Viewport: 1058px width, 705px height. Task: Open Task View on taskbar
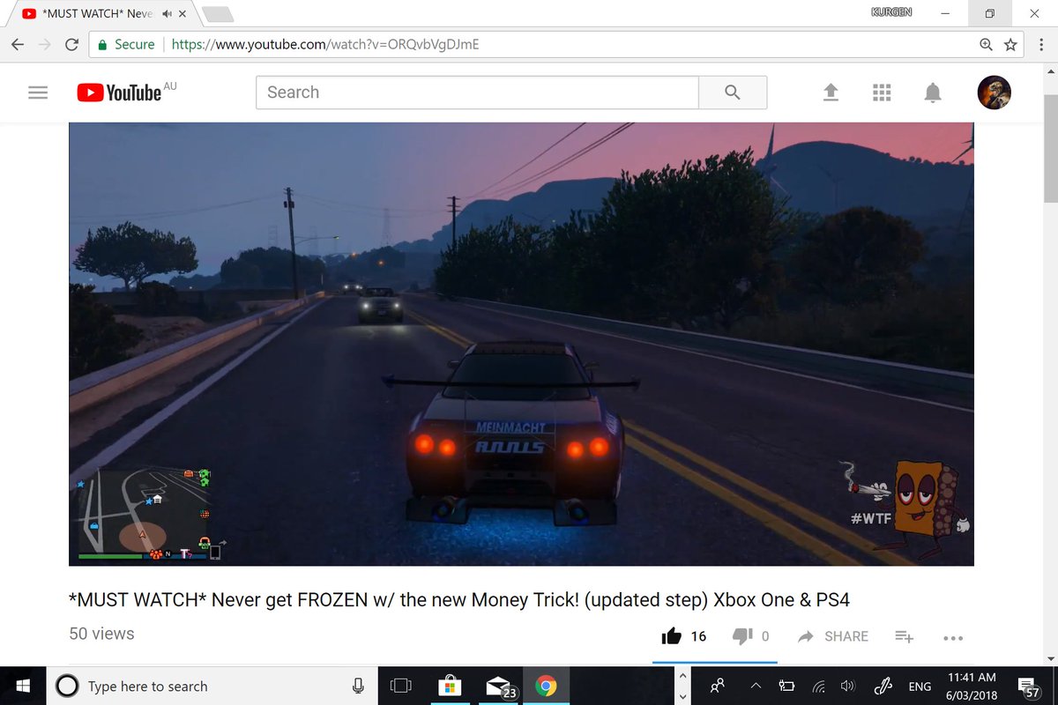click(x=401, y=686)
